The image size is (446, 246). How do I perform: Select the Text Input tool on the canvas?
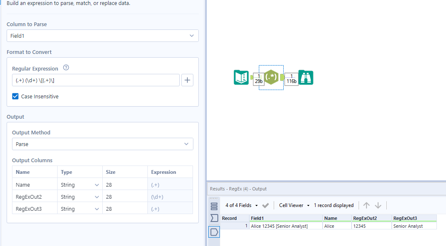(241, 77)
